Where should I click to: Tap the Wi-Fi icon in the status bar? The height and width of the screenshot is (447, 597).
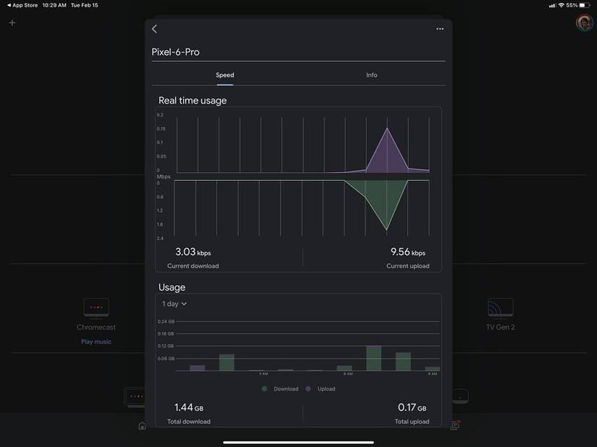tap(559, 4)
